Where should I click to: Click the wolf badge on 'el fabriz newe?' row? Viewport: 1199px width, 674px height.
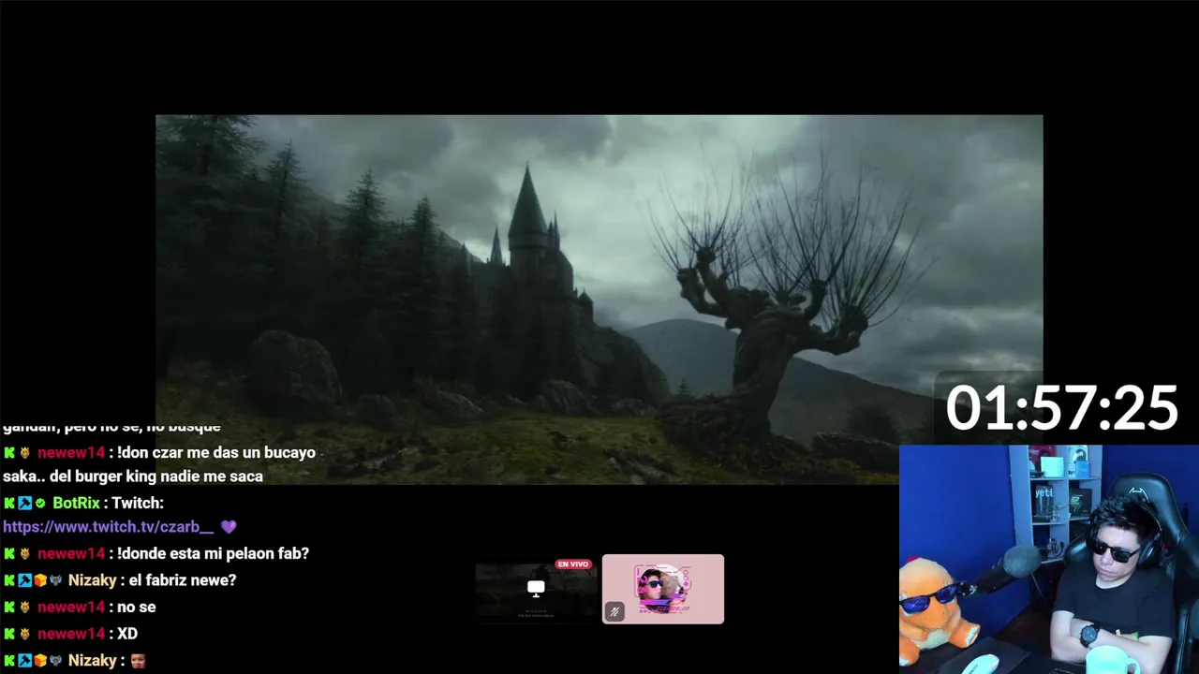tap(55, 580)
